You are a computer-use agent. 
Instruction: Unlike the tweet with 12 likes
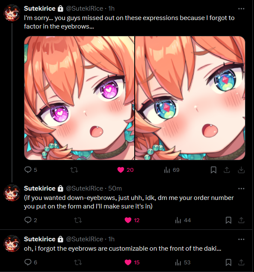click(132, 220)
